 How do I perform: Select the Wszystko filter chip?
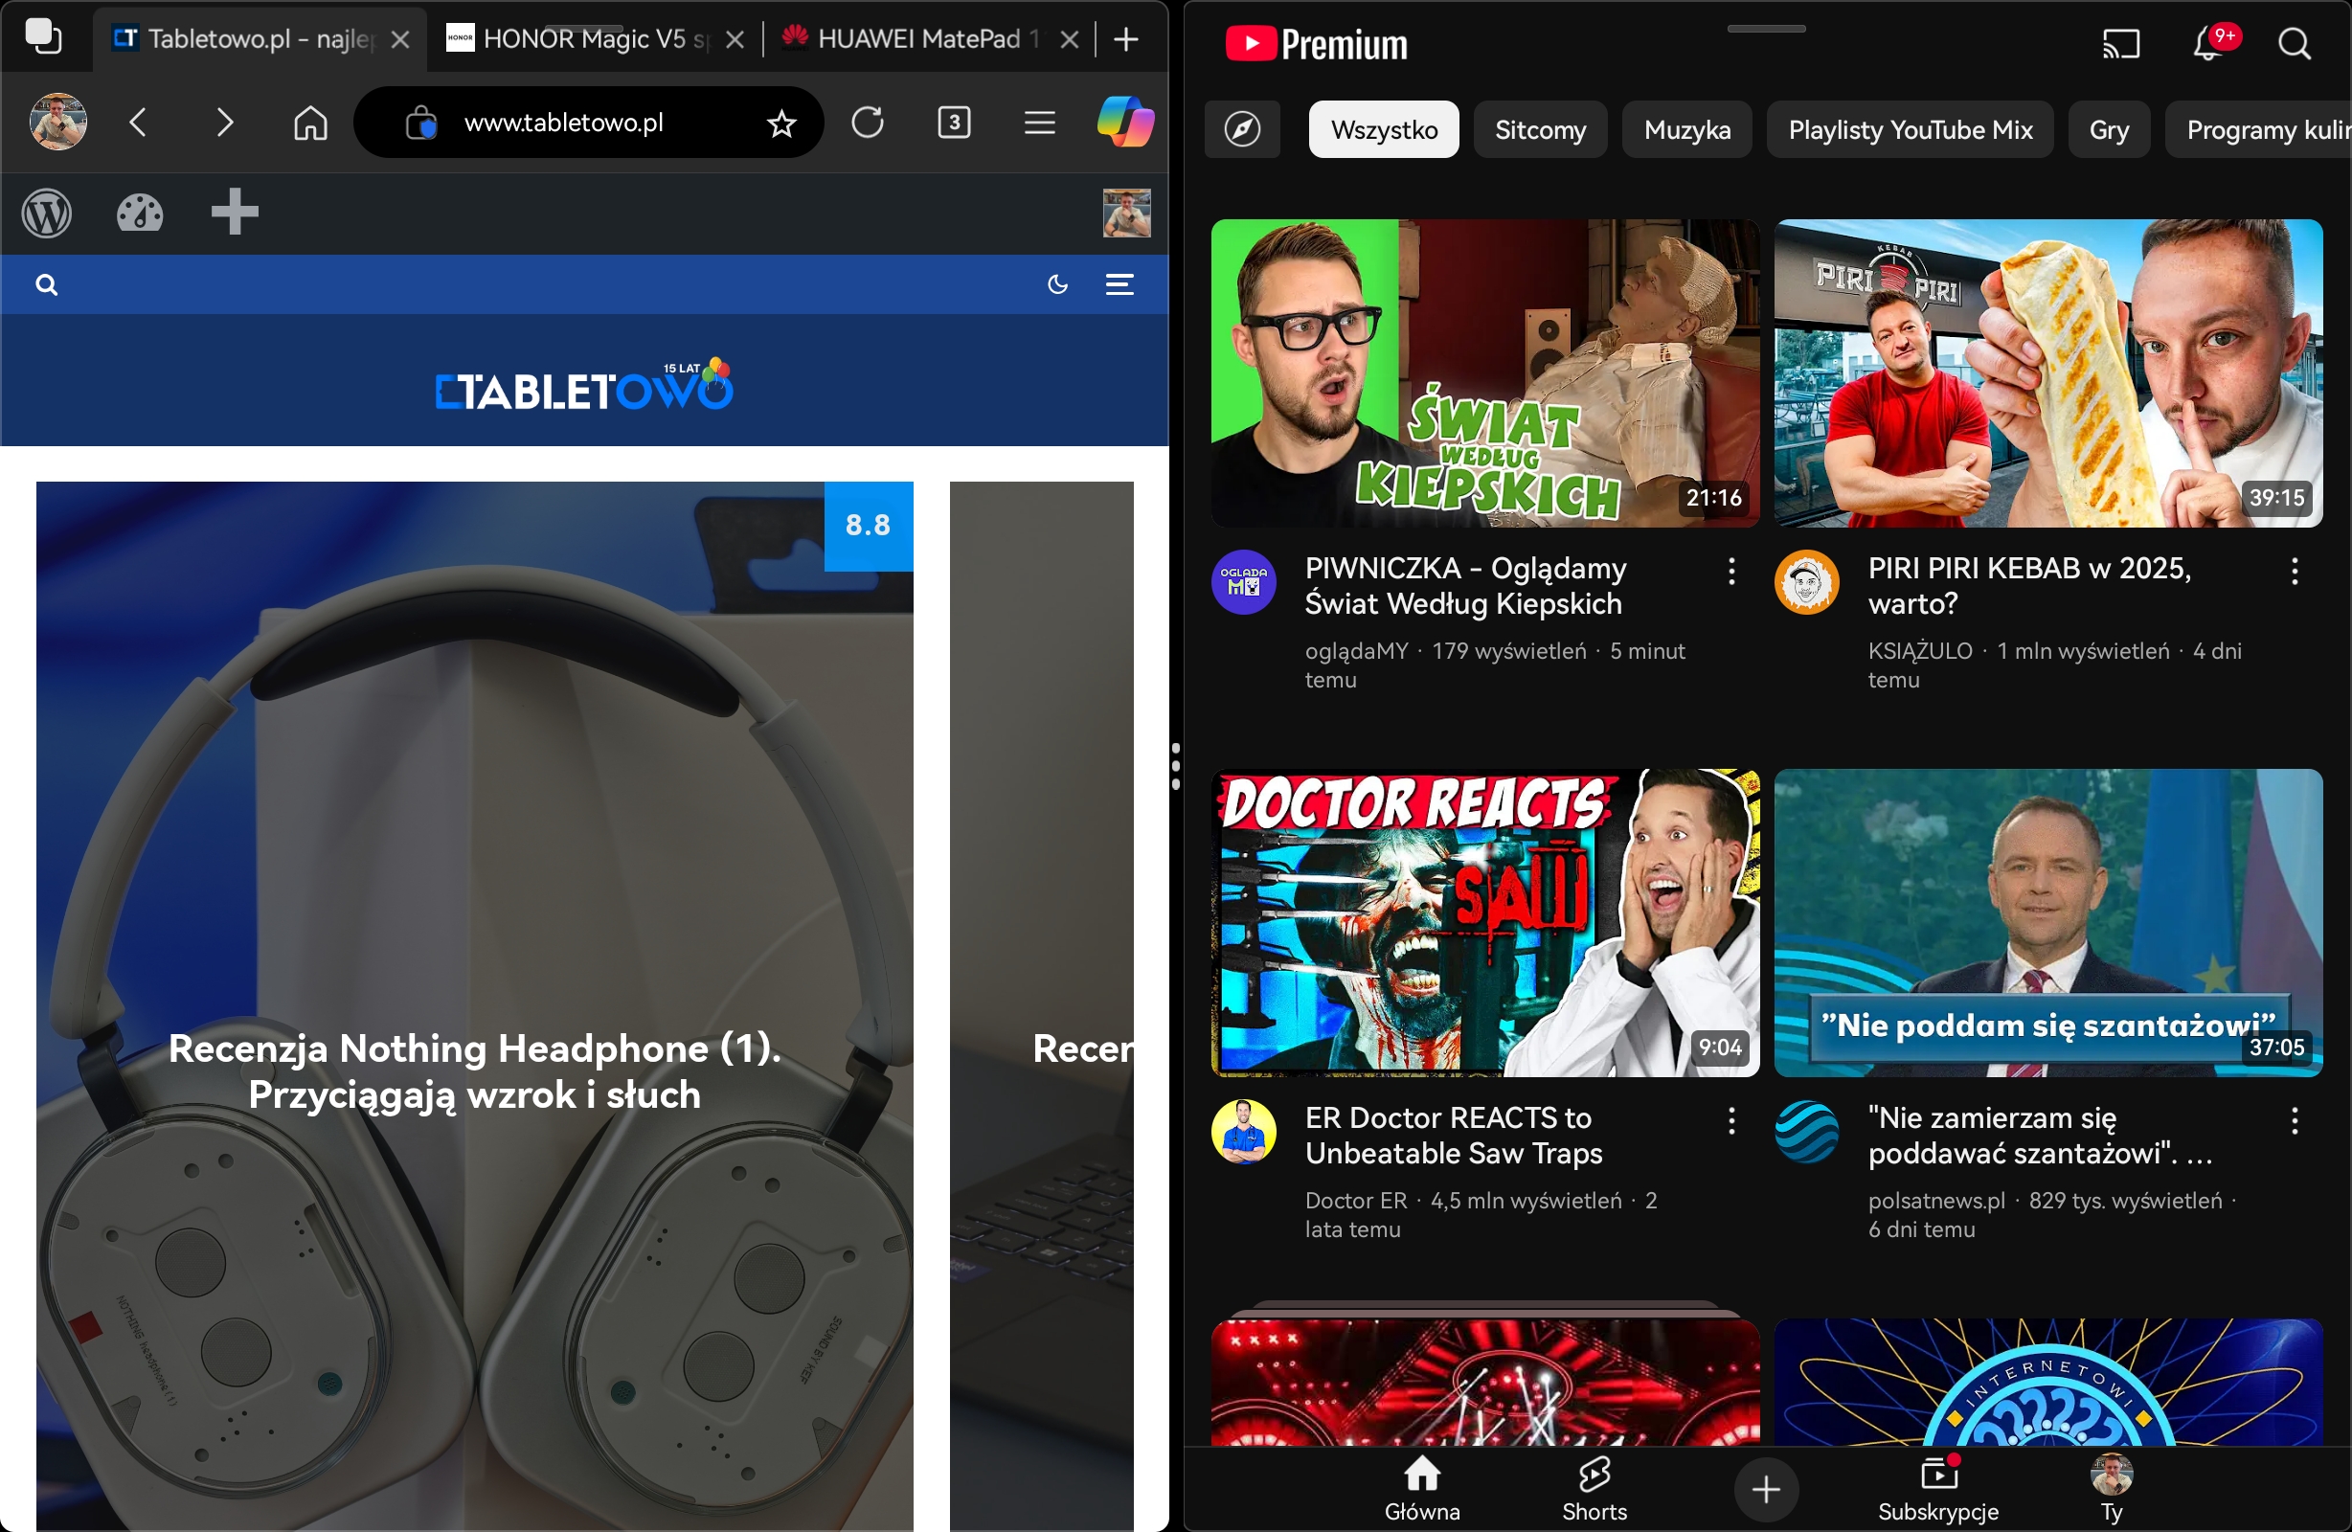pyautogui.click(x=1384, y=129)
